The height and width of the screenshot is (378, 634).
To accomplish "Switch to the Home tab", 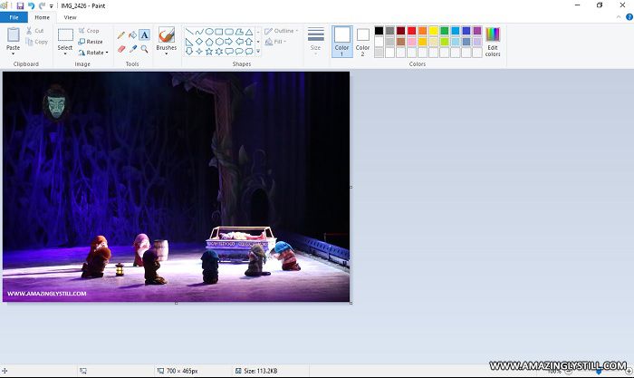I will 42,17.
